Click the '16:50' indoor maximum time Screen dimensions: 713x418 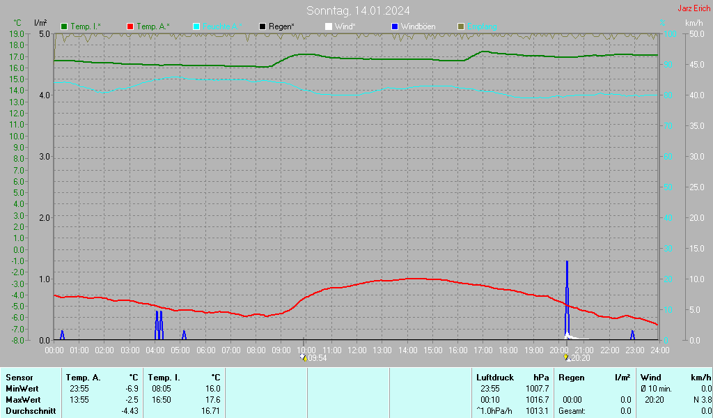[x=162, y=400]
